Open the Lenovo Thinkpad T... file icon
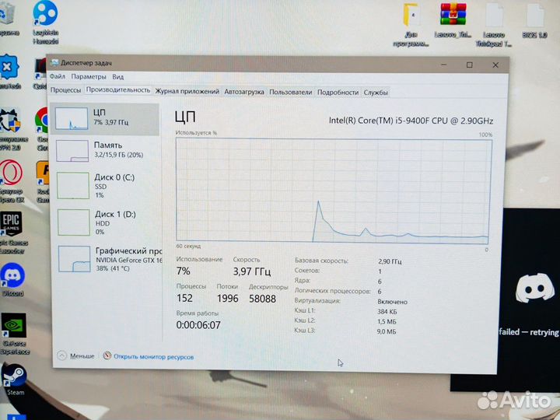Image resolution: width=560 pixels, height=420 pixels. tap(494, 24)
